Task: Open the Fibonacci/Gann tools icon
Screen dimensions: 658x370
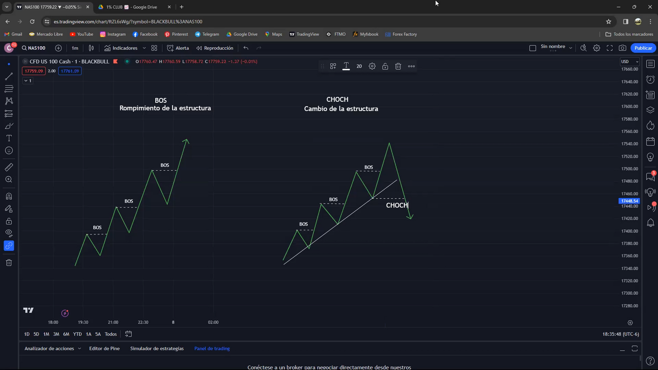Action: (9, 89)
